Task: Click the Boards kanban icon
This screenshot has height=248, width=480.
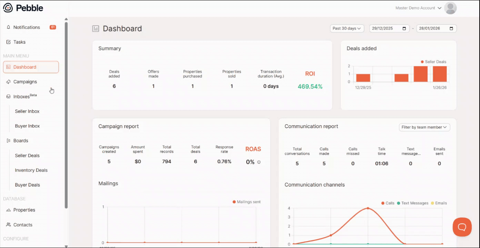Action: point(9,141)
